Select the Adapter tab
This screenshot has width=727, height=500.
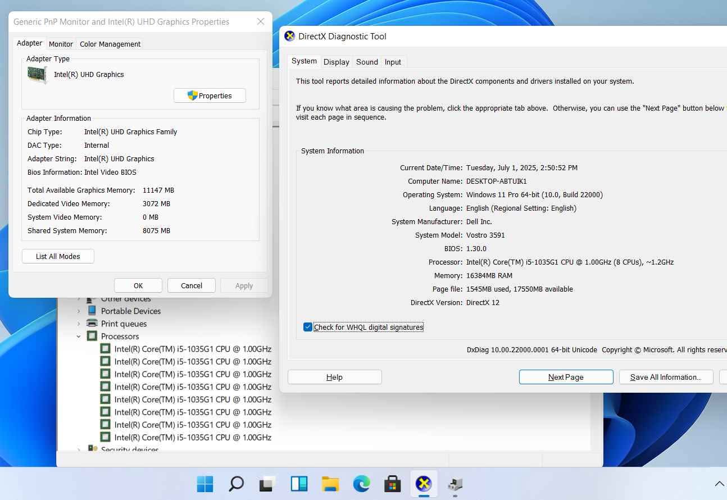pos(29,43)
